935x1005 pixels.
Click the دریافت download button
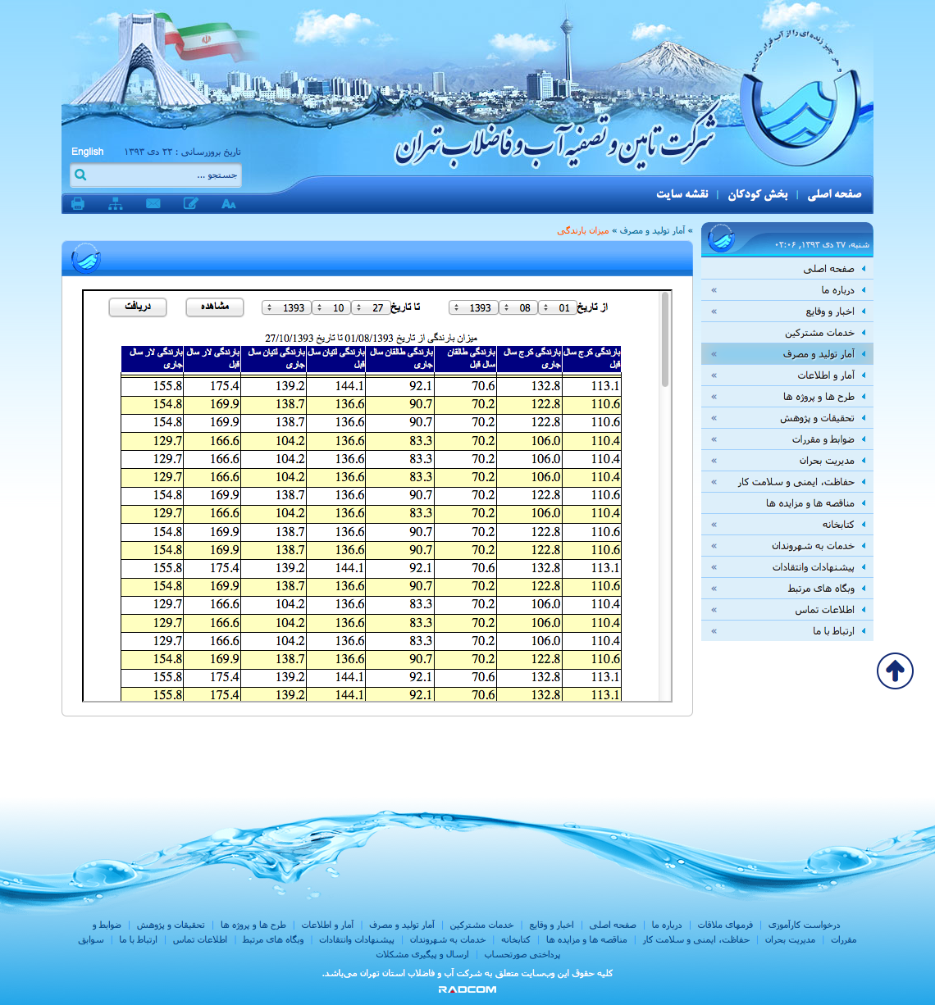coord(138,307)
